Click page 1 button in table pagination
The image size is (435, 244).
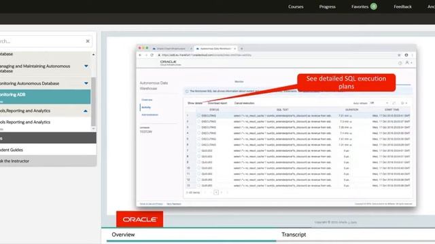(216, 192)
